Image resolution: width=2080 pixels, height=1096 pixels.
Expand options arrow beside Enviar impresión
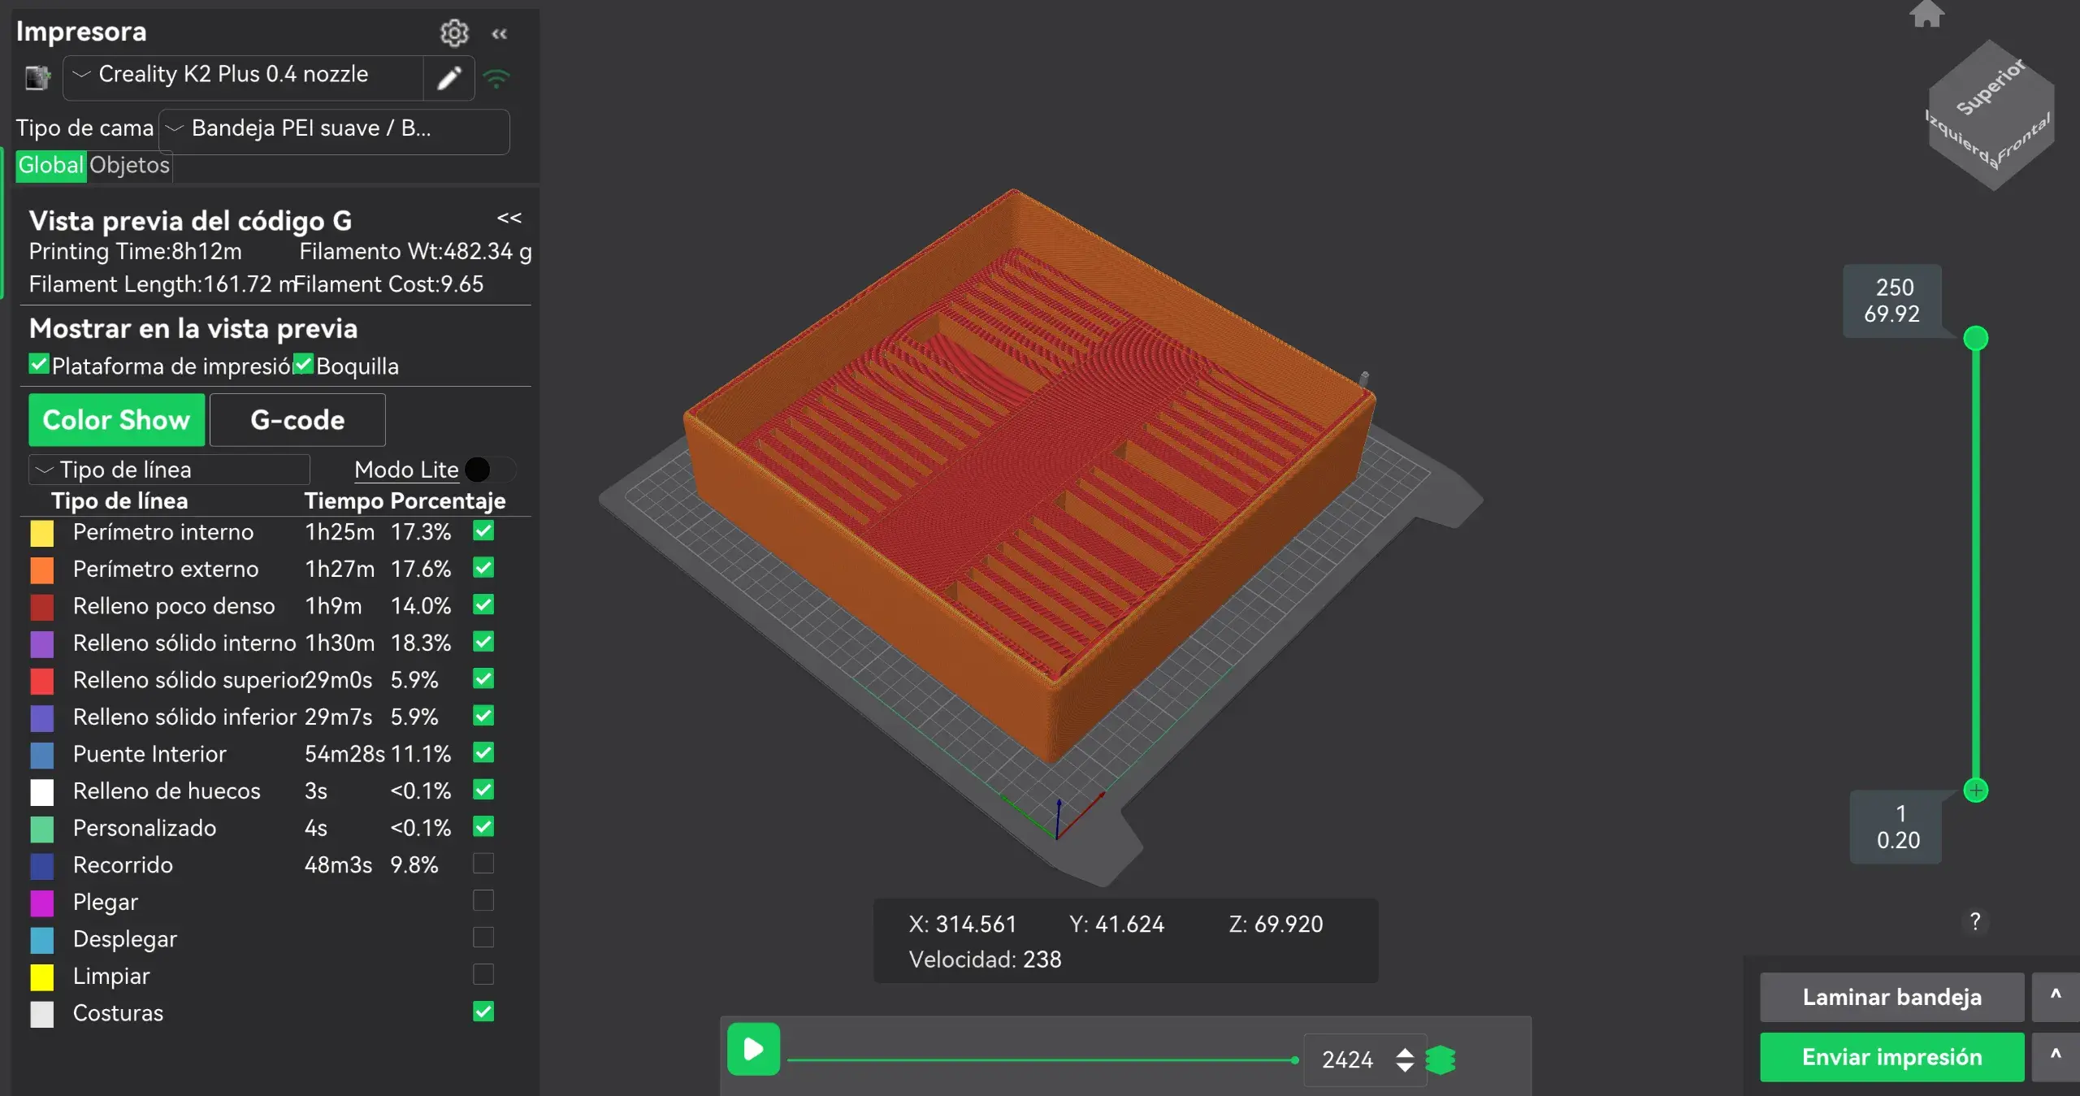pyautogui.click(x=2056, y=1057)
